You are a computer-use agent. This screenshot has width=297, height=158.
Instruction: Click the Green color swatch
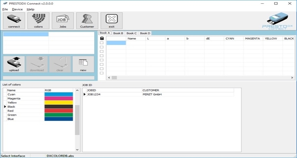(59, 115)
